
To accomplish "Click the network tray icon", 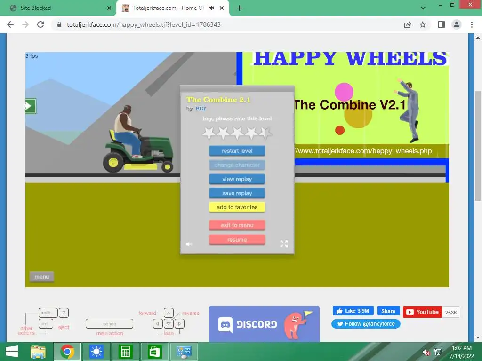I will coord(438,352).
